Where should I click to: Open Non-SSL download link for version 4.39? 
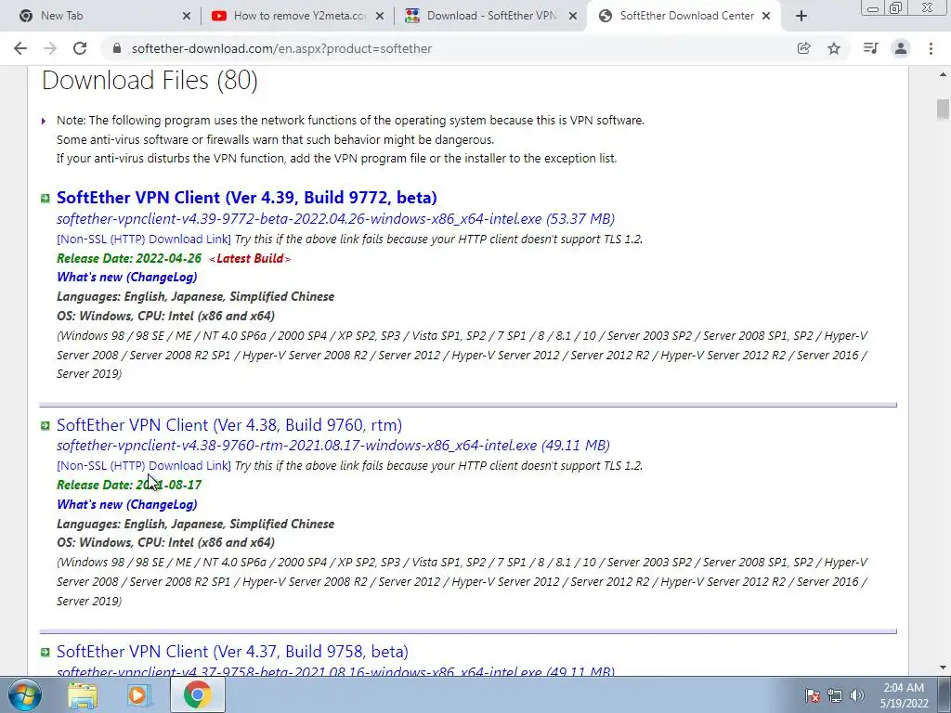pyautogui.click(x=144, y=239)
